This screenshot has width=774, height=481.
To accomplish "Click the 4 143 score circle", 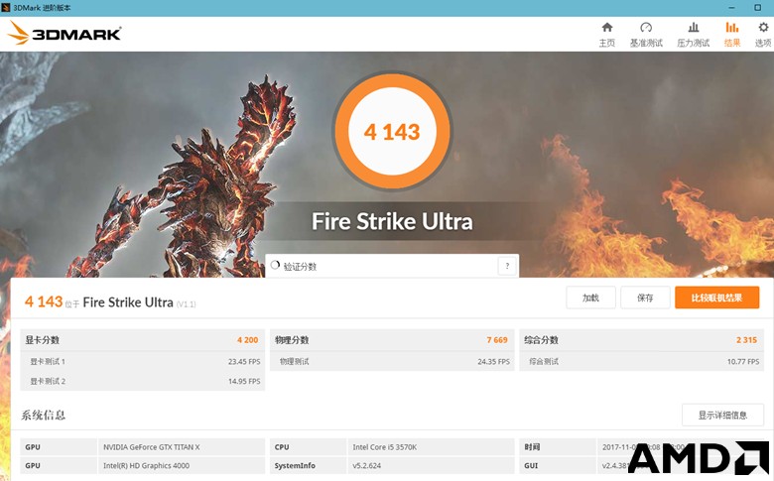I will pyautogui.click(x=392, y=132).
